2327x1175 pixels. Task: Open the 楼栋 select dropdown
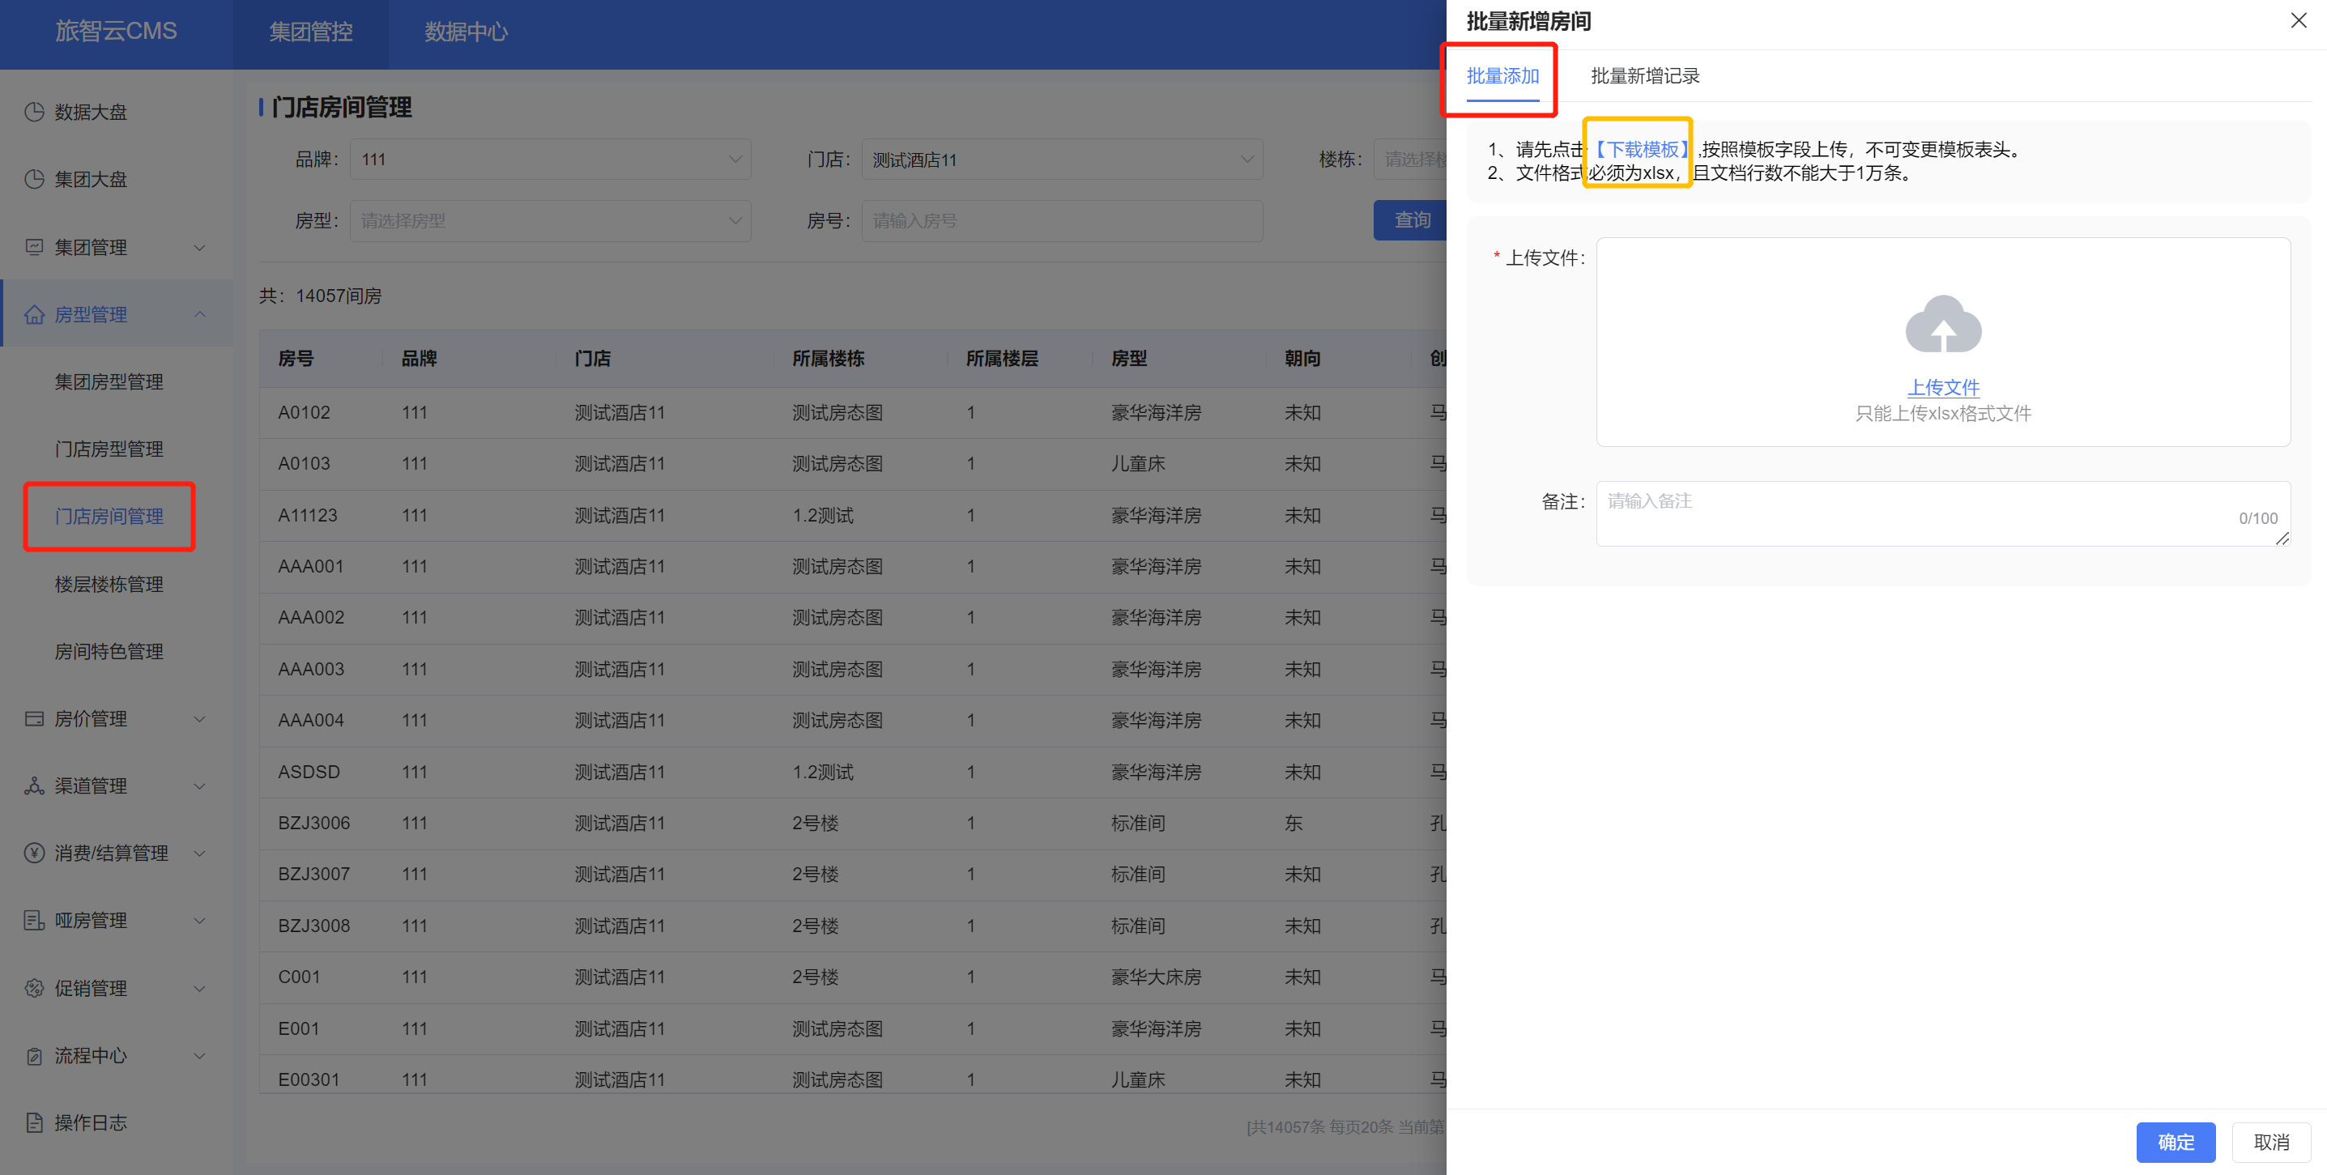tap(1410, 159)
